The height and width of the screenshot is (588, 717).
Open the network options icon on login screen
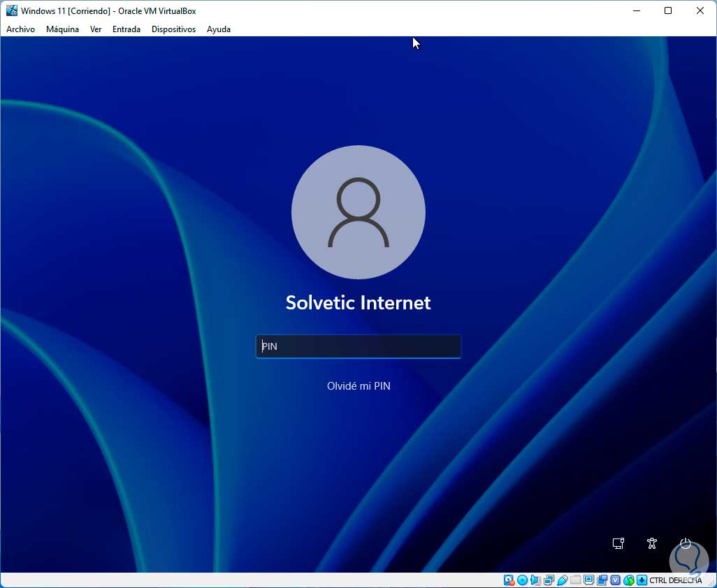tap(618, 543)
